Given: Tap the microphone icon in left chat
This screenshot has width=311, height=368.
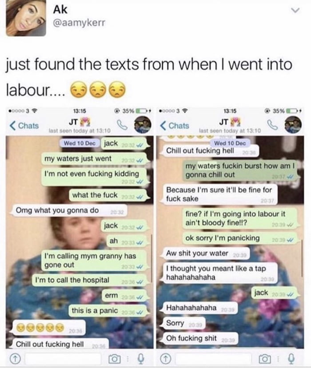Looking at the screenshot, I should click(141, 359).
